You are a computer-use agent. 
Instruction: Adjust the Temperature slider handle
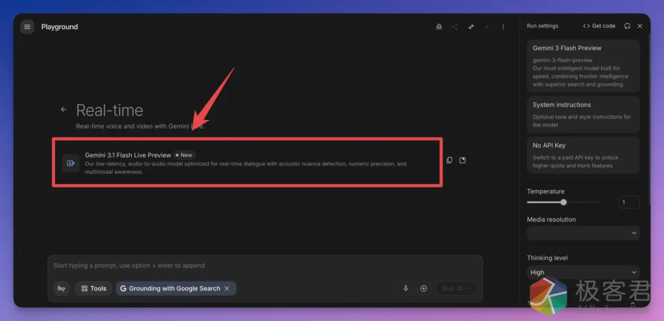pos(563,202)
